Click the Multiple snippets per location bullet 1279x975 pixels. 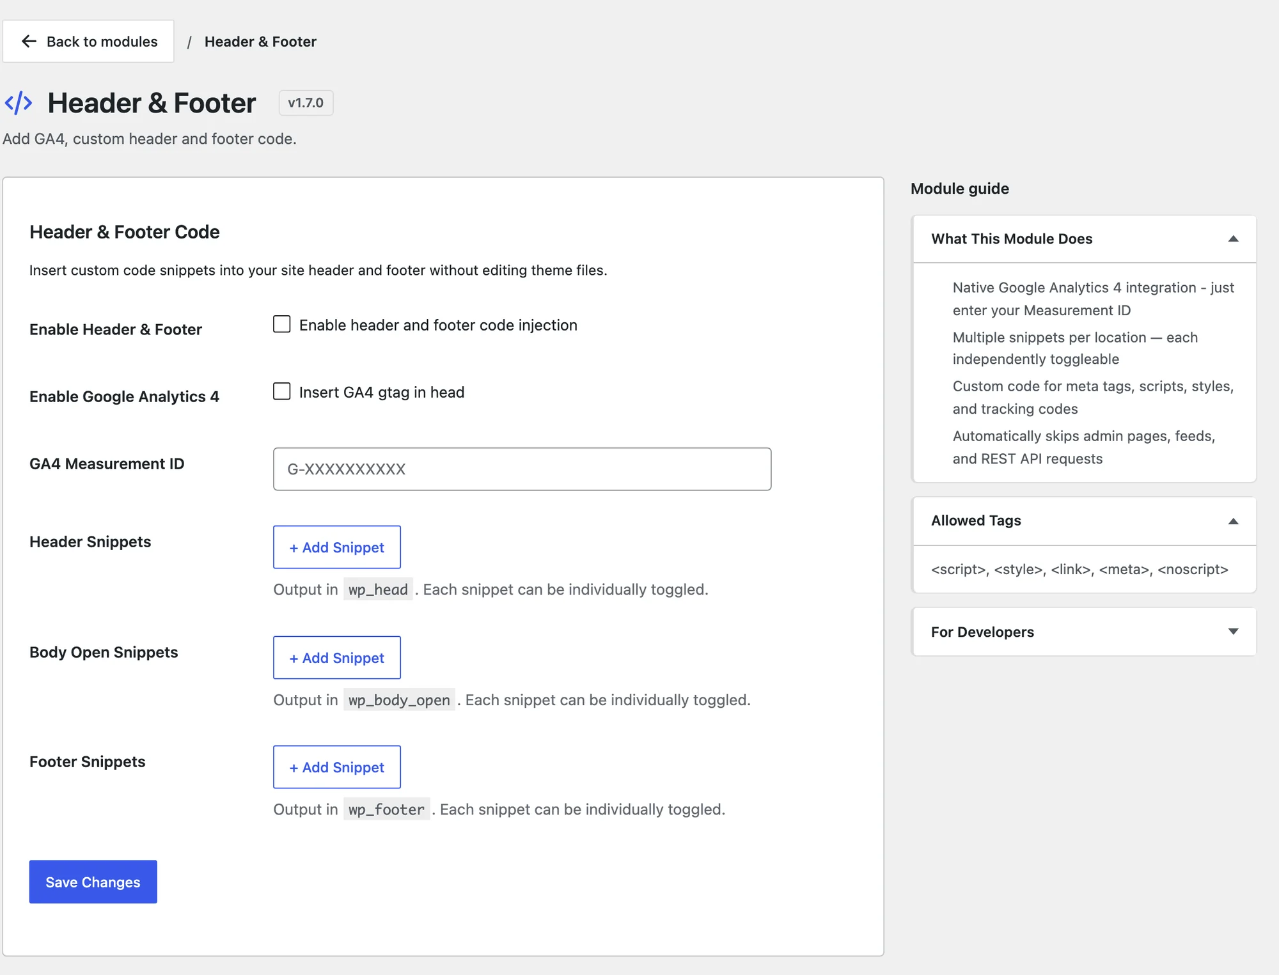[1075, 348]
